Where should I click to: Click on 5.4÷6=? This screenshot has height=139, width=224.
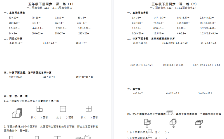click(137, 18)
